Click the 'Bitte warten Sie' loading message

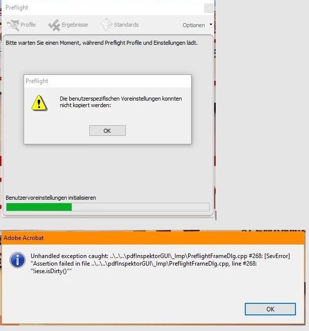(101, 43)
